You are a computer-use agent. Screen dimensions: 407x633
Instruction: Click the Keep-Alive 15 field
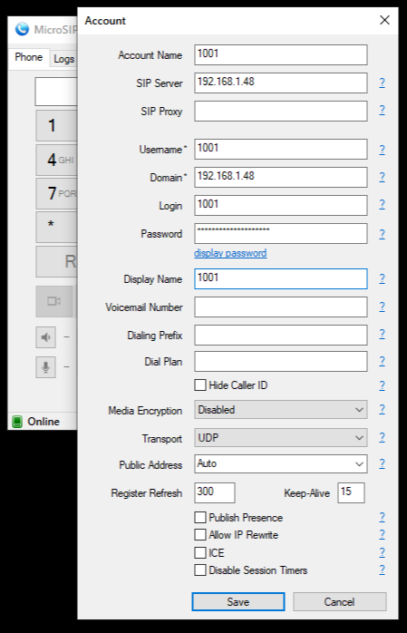(351, 492)
